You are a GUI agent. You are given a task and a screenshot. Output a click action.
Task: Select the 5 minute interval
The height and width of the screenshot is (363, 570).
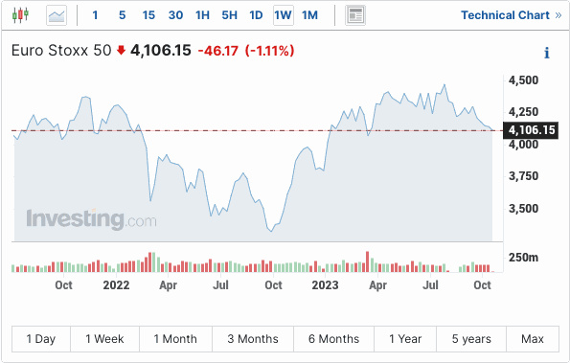[x=123, y=15]
